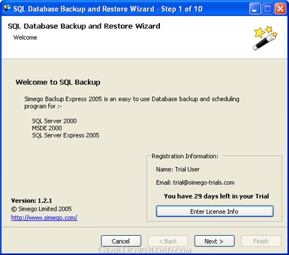The width and height of the screenshot is (289, 255).
Task: Click the disabled maximize window button
Action: pyautogui.click(x=268, y=9)
